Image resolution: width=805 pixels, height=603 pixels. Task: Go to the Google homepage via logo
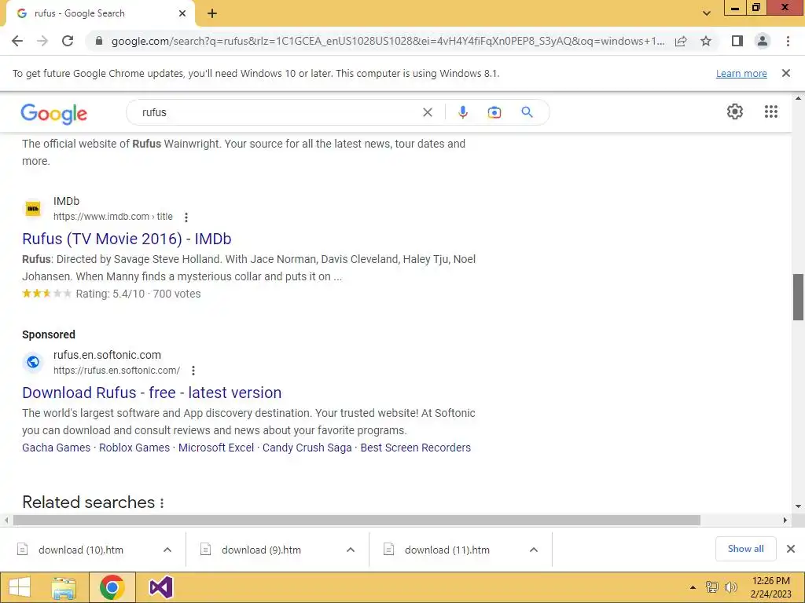click(x=54, y=113)
